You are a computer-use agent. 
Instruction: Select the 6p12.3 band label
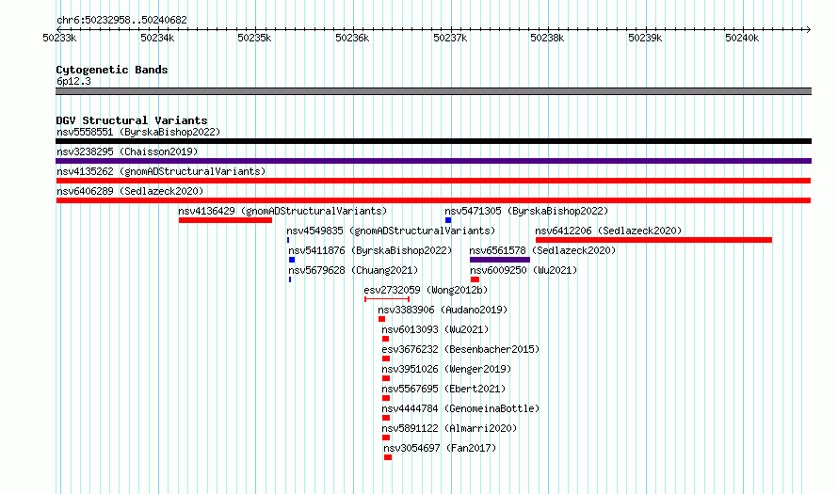tap(73, 81)
